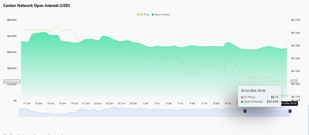Click the yellow CC Price legend swatch
The width and height of the screenshot is (309, 135).
coord(138,14)
